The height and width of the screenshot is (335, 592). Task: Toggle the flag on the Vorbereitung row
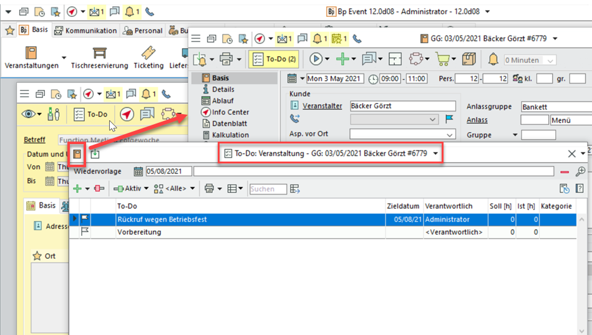(x=85, y=232)
